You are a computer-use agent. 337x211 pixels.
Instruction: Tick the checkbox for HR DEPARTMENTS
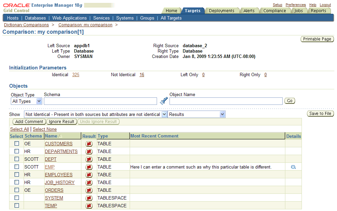tap(17, 151)
